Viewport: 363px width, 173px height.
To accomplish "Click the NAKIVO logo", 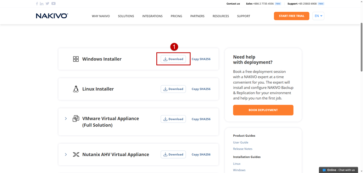I will 52,16.
